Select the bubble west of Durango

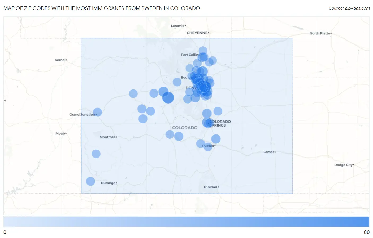pyautogui.click(x=90, y=181)
